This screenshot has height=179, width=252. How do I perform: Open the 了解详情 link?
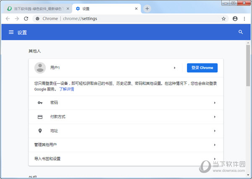[x=67, y=89]
